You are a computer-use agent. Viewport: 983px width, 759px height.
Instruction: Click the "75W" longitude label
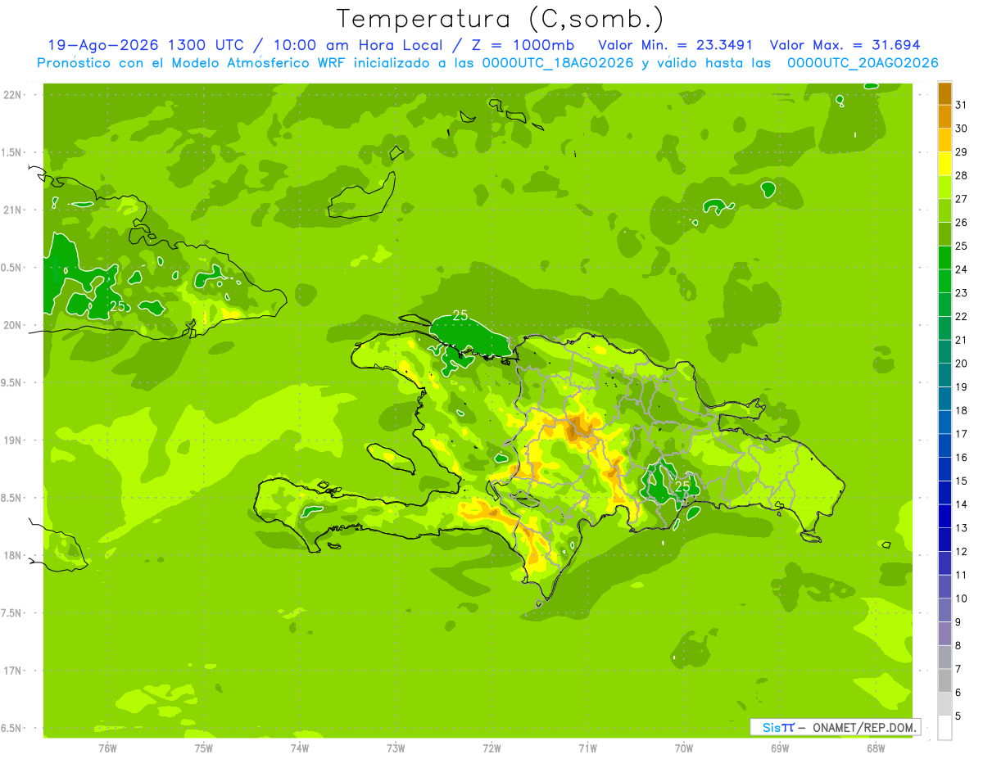[203, 748]
